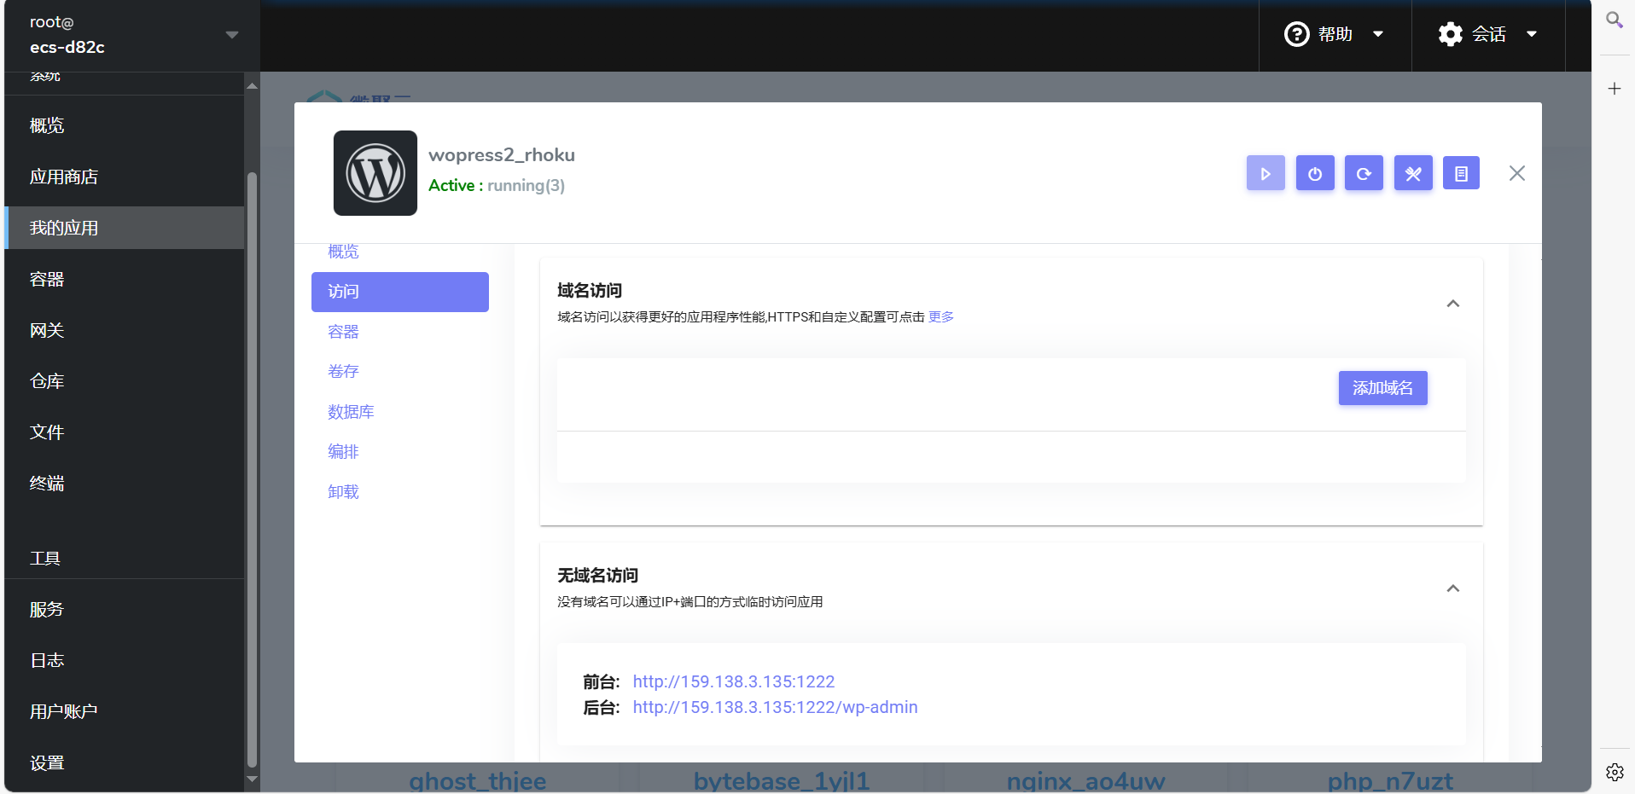Open 容器 in left sidebar
Screen dimensions: 1635x794
click(x=125, y=279)
